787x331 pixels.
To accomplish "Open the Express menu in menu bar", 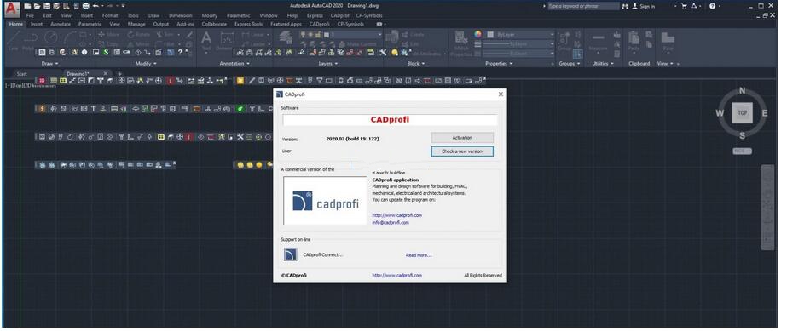I will tap(315, 15).
